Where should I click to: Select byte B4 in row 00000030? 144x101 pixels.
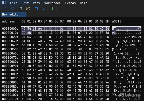pyautogui.click(x=24, y=41)
